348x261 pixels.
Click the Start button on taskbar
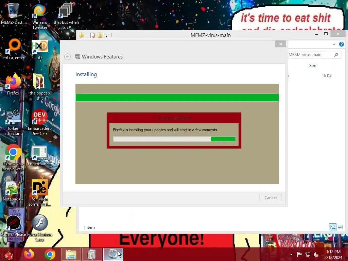tap(9, 254)
